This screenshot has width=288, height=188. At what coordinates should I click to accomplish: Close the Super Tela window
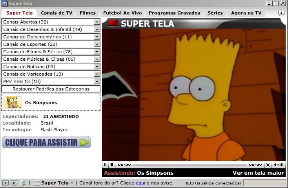point(283,3)
